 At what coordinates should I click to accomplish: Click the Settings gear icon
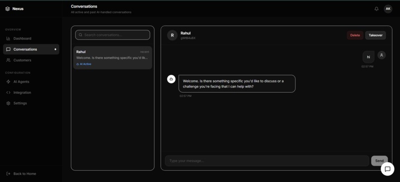(x=8, y=103)
